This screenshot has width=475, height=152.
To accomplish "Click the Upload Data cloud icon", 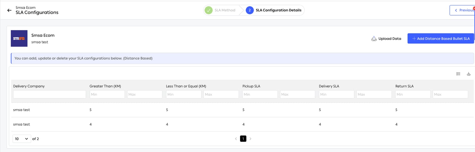I will [374, 39].
